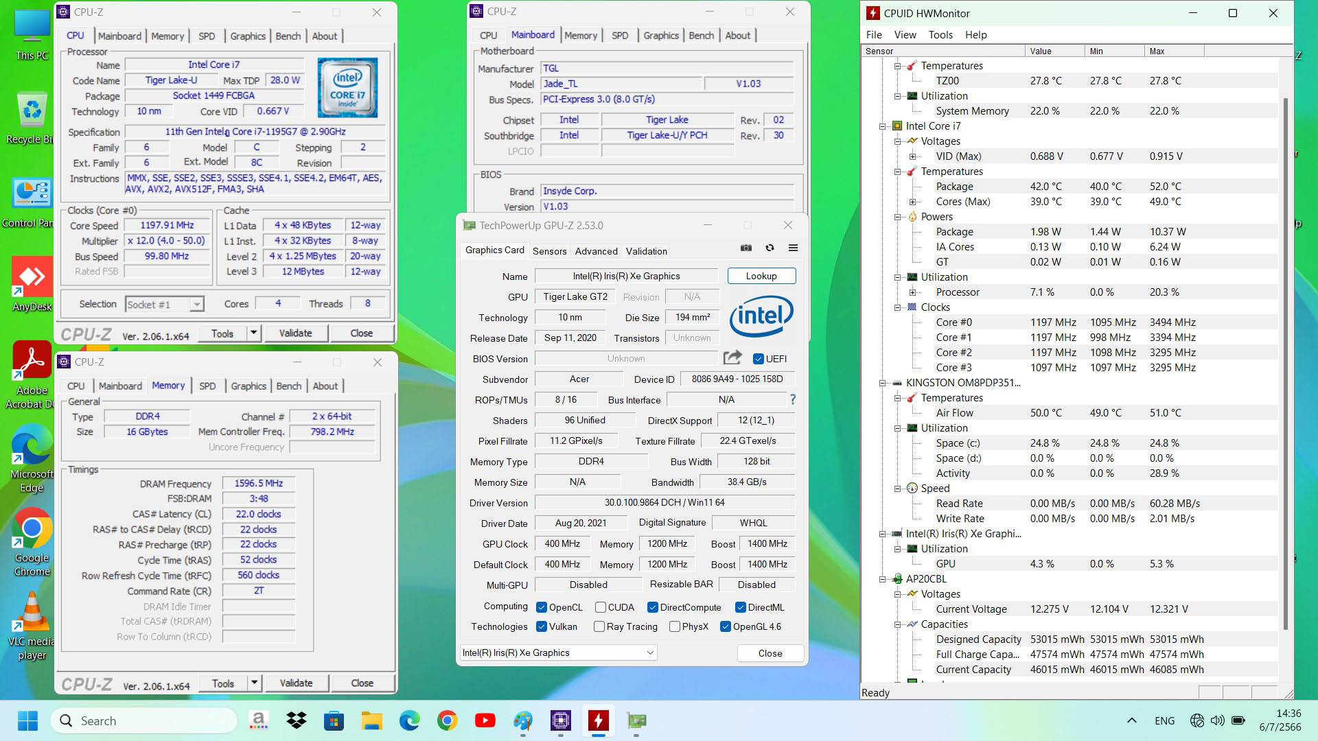Click Tools button in the top-left CPU-Z
Viewport: 1318px width, 741px height.
(x=222, y=333)
